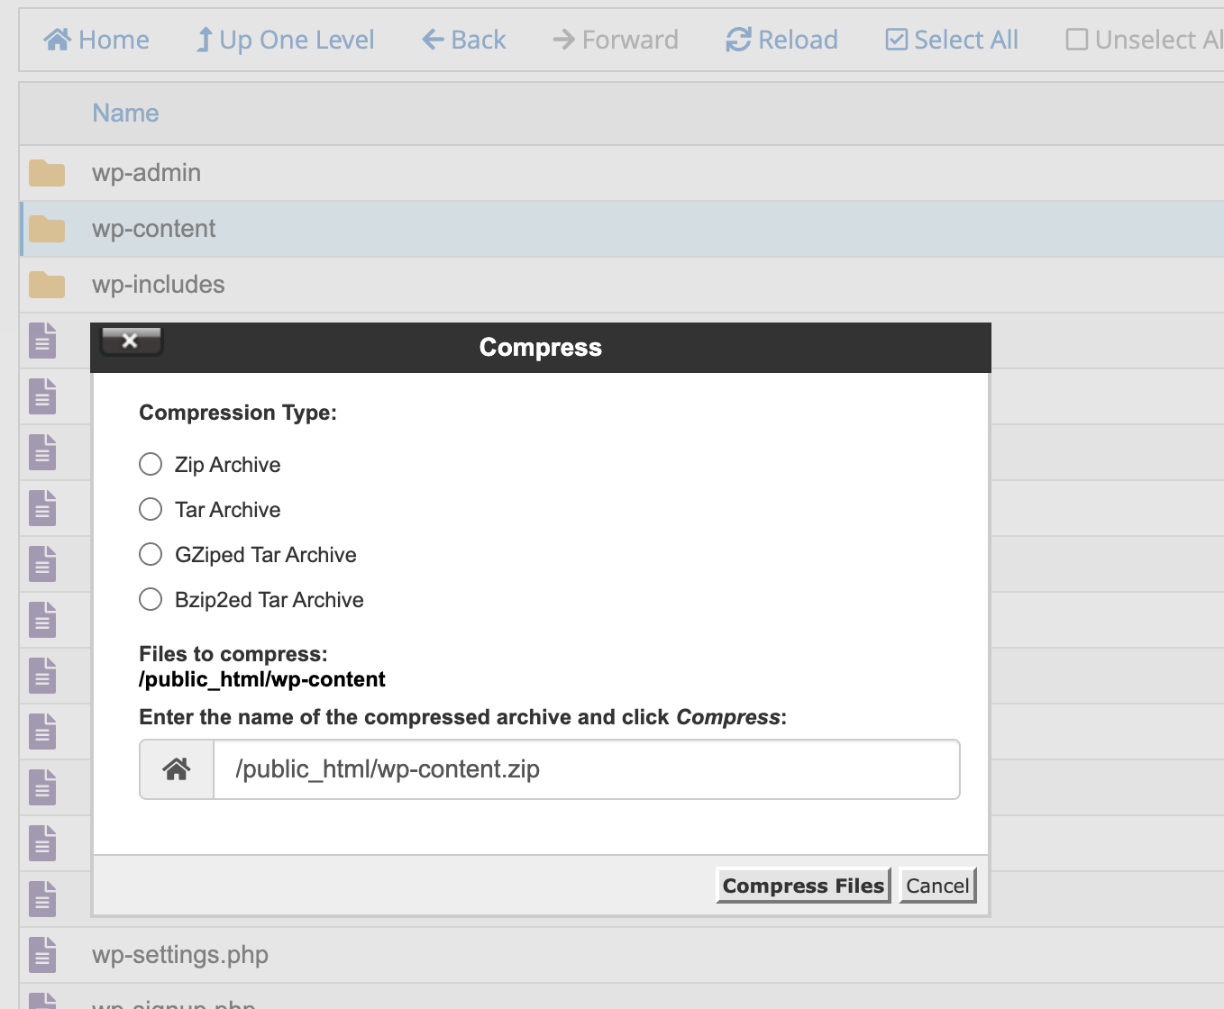Sort files by Name column header
1224x1009 pixels.
click(x=125, y=114)
